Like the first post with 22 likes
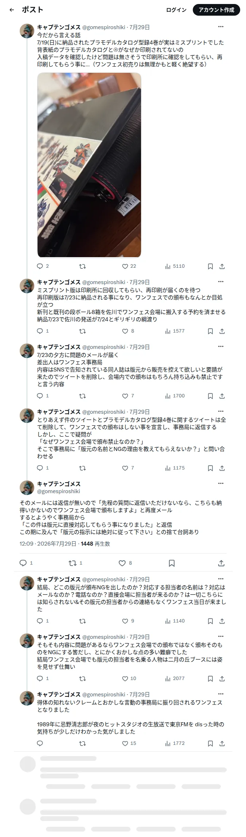This screenshot has height=837, width=246. tap(129, 266)
